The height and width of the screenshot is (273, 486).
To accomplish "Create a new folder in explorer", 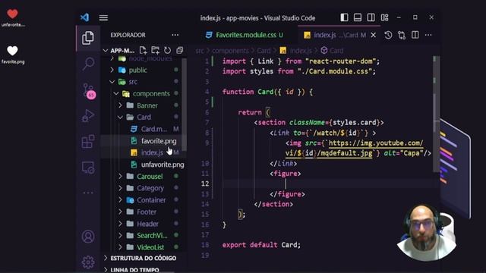I will click(155, 50).
